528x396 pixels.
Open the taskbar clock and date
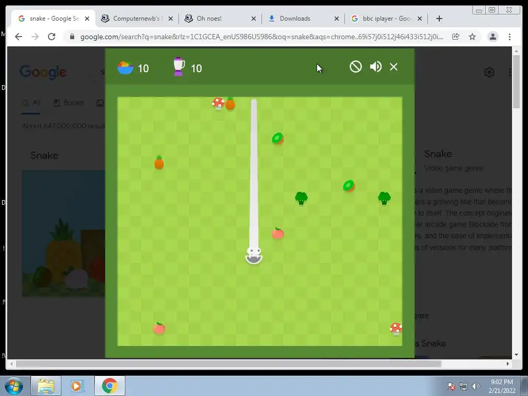click(x=502, y=386)
